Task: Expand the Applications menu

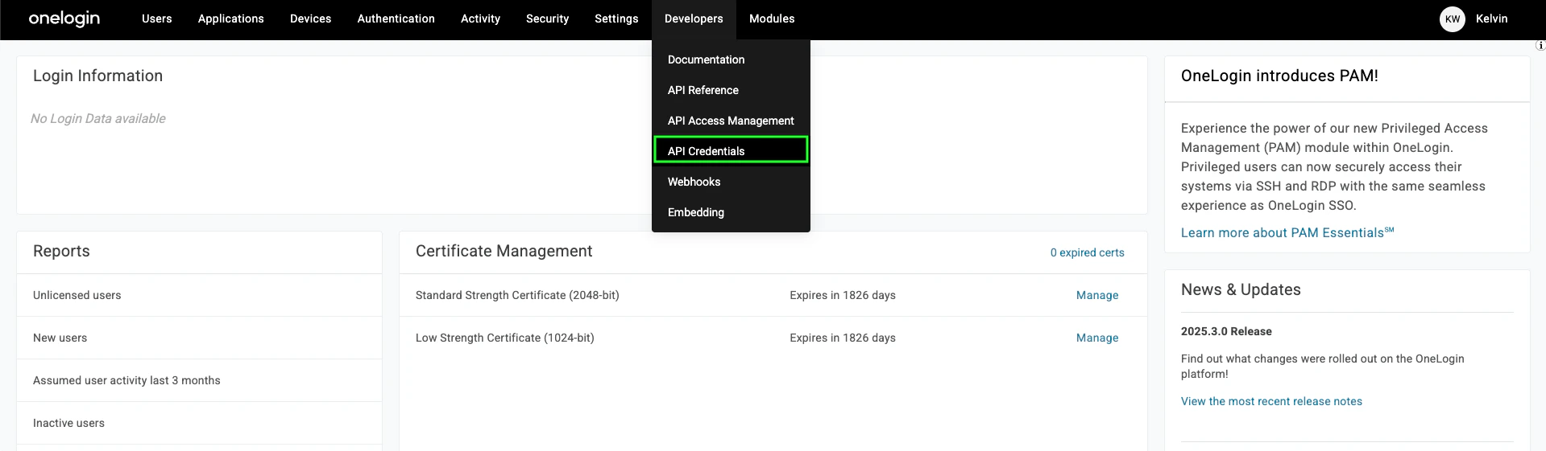Action: (x=231, y=18)
